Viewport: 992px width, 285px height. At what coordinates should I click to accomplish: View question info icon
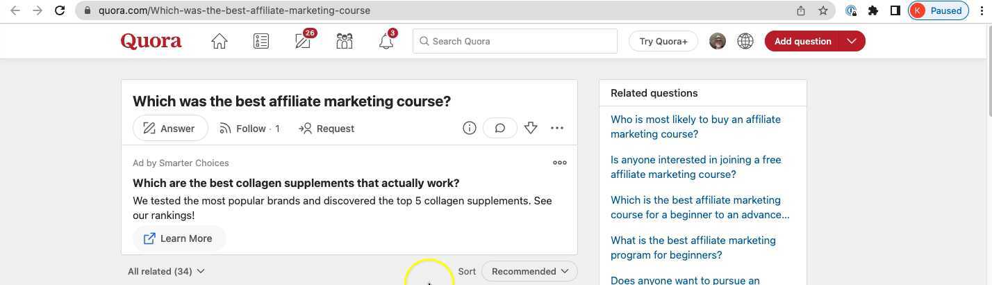pos(470,128)
